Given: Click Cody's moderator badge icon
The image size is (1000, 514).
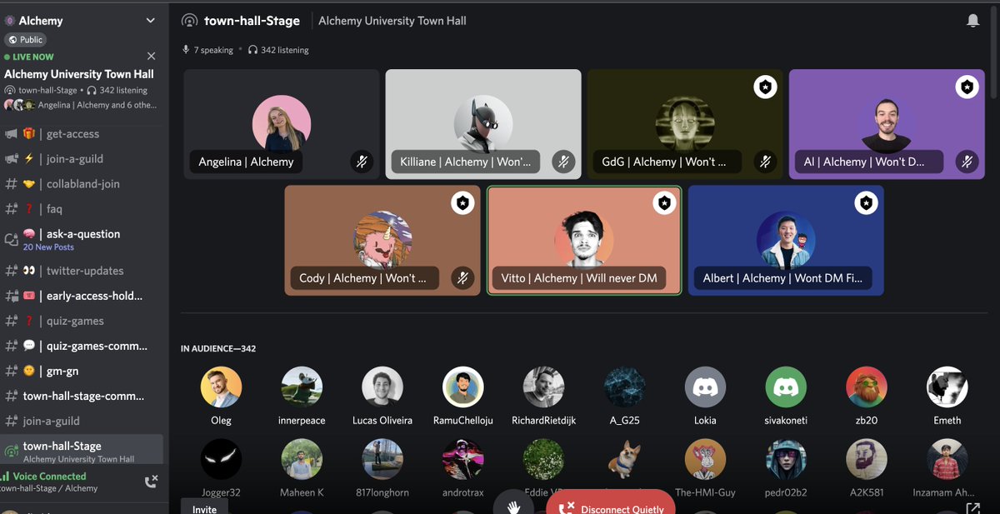Looking at the screenshot, I should (462, 202).
